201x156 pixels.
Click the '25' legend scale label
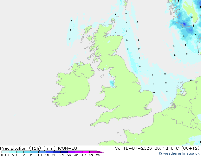coord(62,155)
